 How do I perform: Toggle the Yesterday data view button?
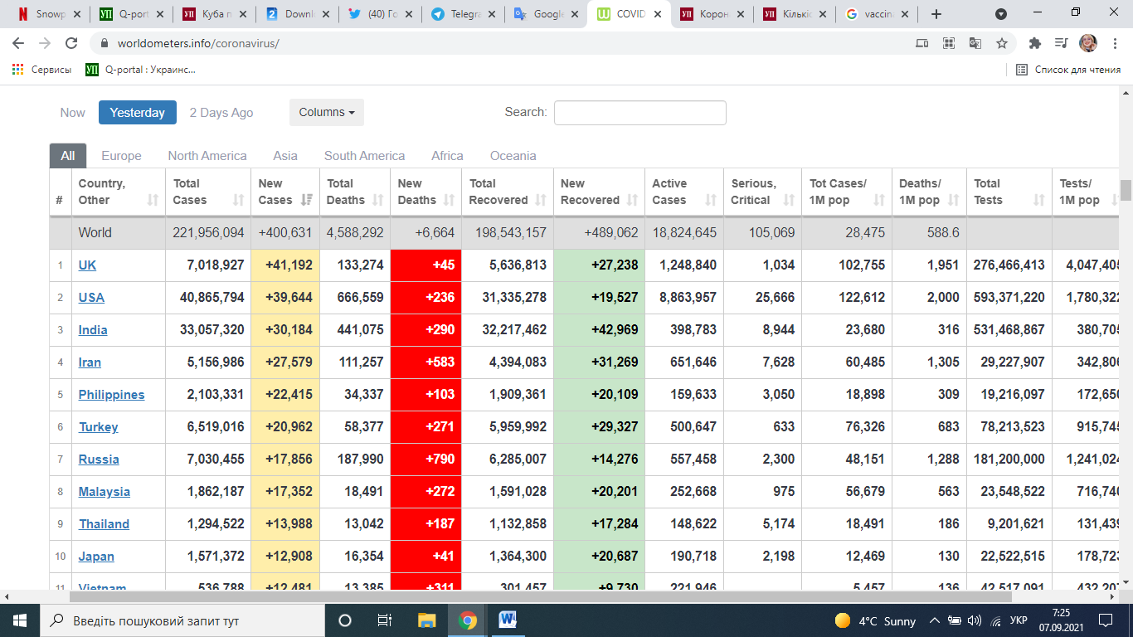[137, 113]
